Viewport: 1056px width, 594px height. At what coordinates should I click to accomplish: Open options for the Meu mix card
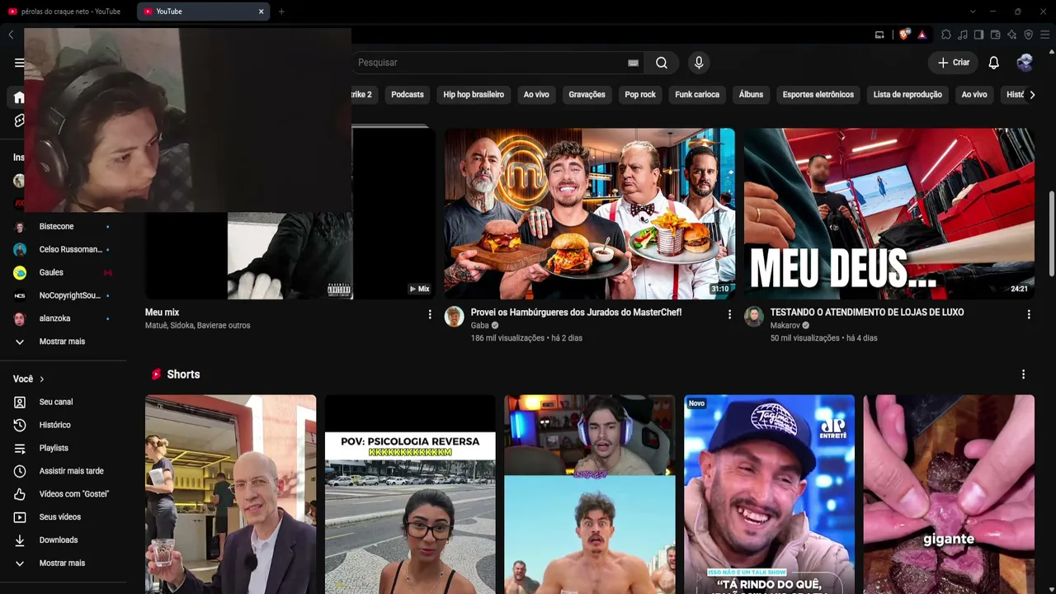tap(430, 314)
